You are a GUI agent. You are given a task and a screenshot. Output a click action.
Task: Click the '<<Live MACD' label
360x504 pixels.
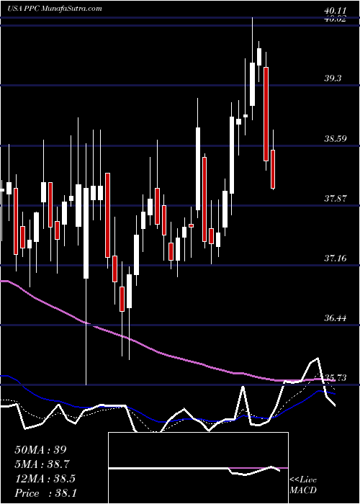click(303, 485)
